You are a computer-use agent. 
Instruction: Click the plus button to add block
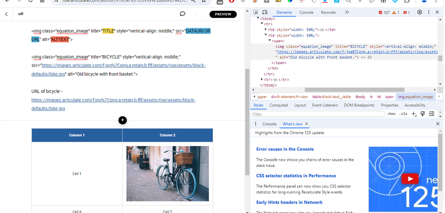pos(122,120)
